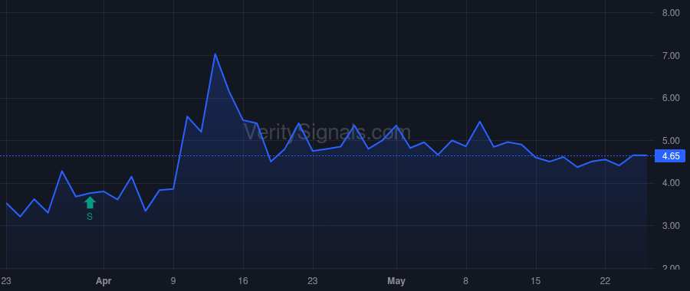Click the 4.00 price axis label

tap(671, 183)
